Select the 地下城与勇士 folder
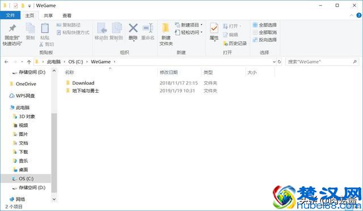Image resolution: width=363 pixels, height=211 pixels. [86, 91]
